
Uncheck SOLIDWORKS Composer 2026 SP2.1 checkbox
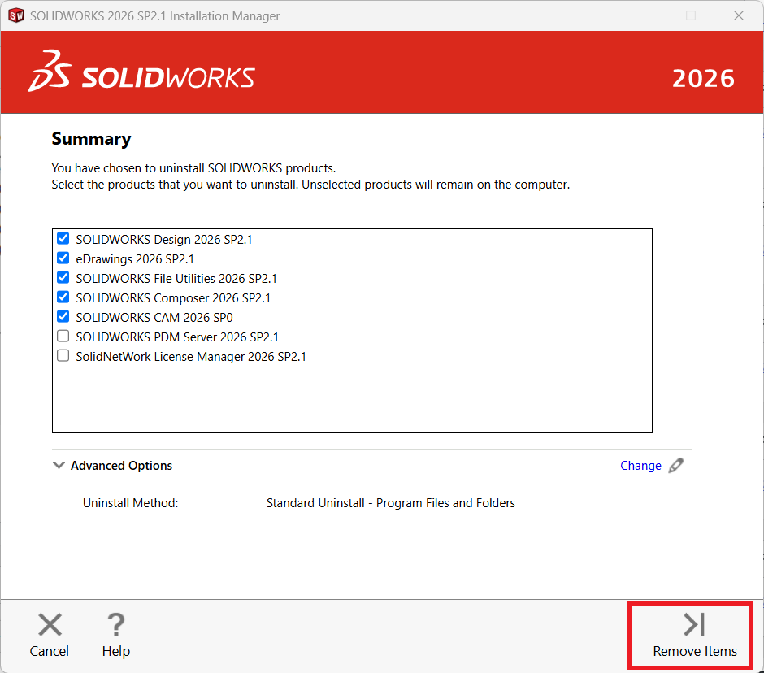pos(63,297)
